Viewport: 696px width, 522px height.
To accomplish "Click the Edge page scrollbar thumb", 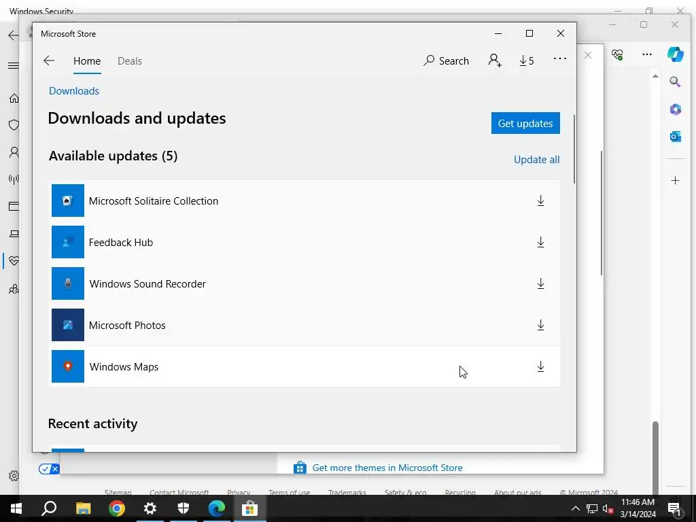I will point(655,457).
